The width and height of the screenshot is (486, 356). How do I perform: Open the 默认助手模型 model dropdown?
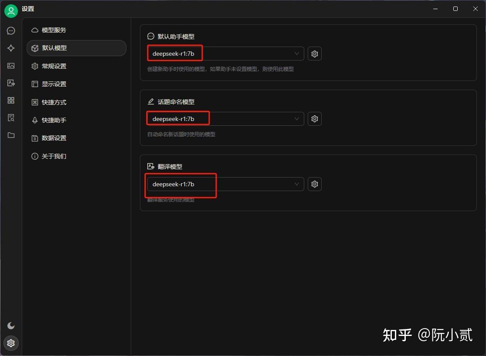[225, 54]
